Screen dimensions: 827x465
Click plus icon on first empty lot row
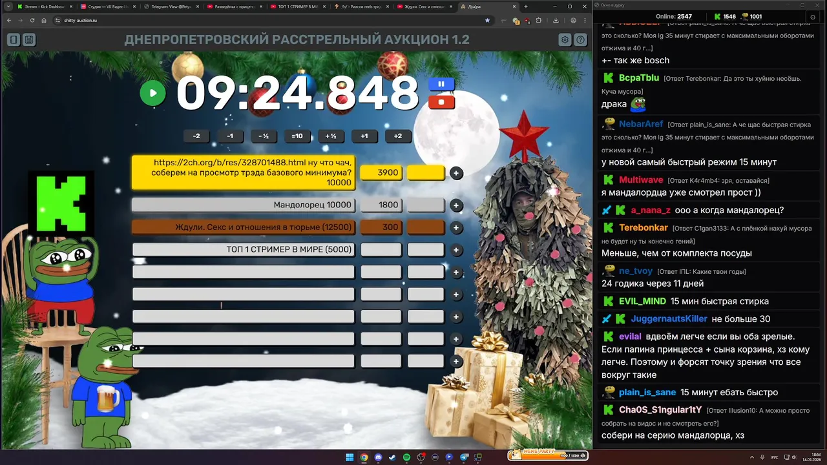(456, 273)
